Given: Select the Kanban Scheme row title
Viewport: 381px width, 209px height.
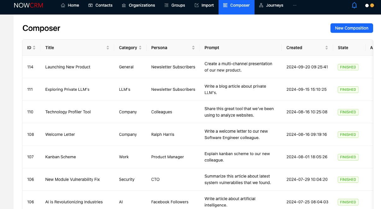Looking at the screenshot, I should [x=61, y=157].
